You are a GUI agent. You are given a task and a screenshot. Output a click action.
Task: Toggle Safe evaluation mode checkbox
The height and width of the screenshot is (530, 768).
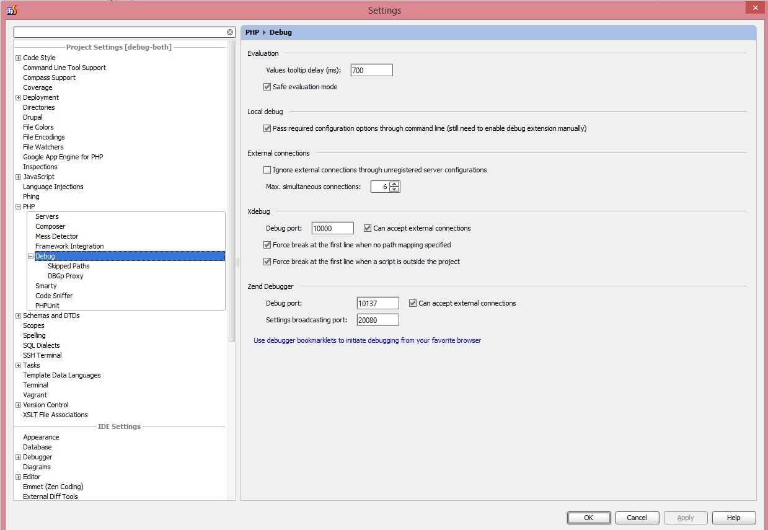point(267,87)
